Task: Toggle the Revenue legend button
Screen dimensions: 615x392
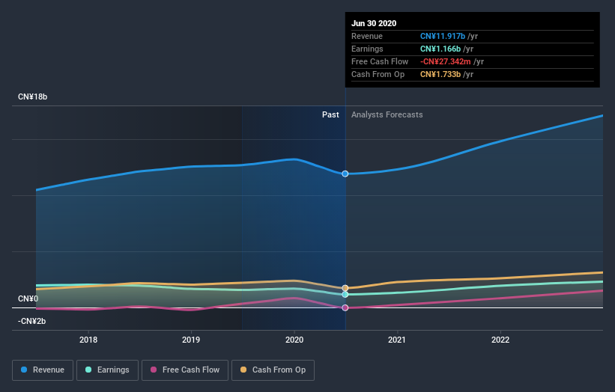Action: pos(43,370)
